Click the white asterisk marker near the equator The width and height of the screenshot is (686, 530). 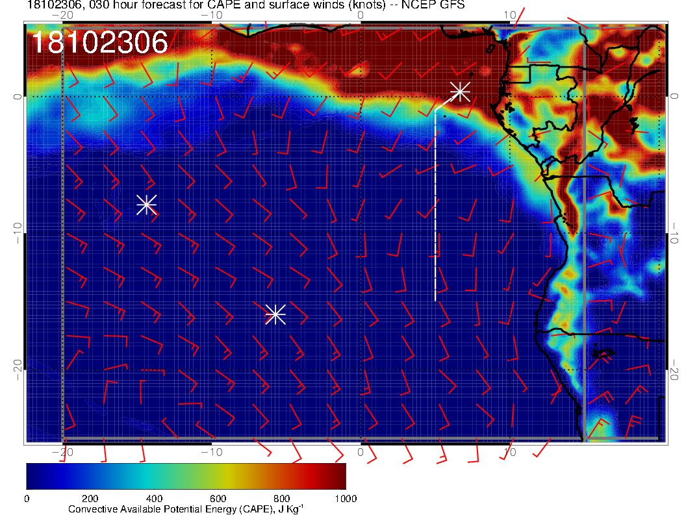[460, 91]
